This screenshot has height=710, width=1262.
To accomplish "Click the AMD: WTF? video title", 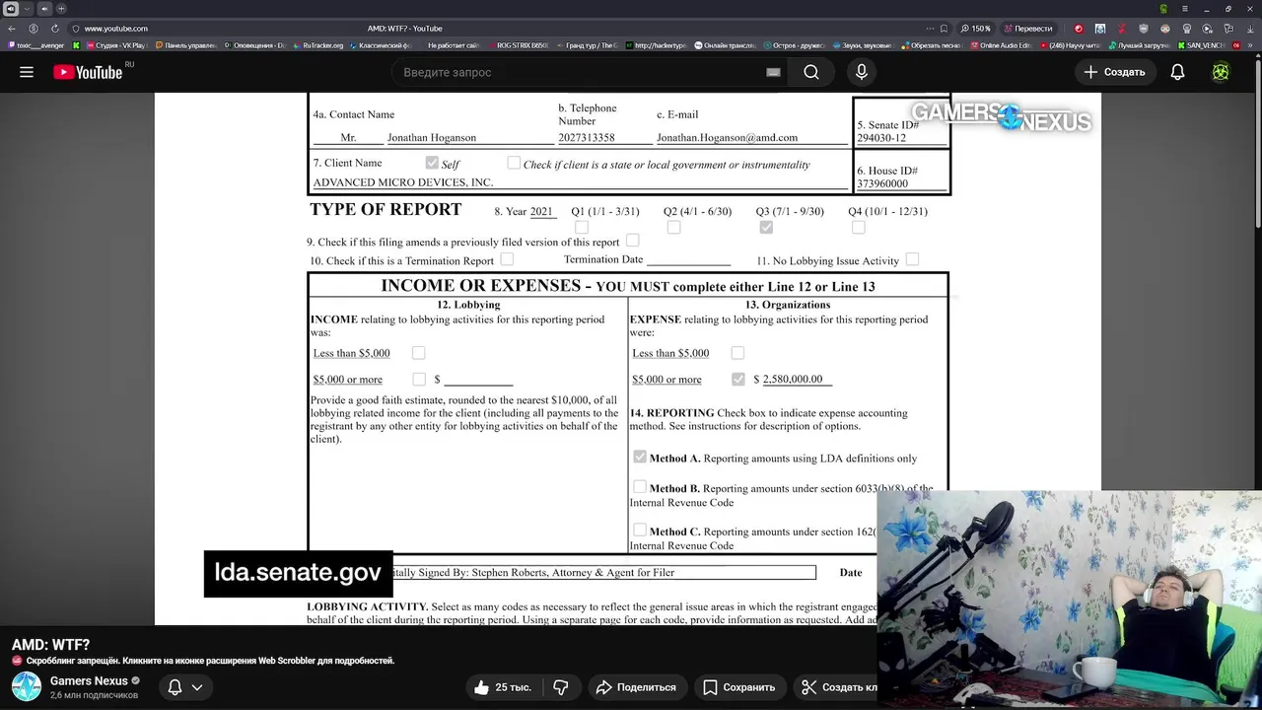I will click(x=50, y=644).
